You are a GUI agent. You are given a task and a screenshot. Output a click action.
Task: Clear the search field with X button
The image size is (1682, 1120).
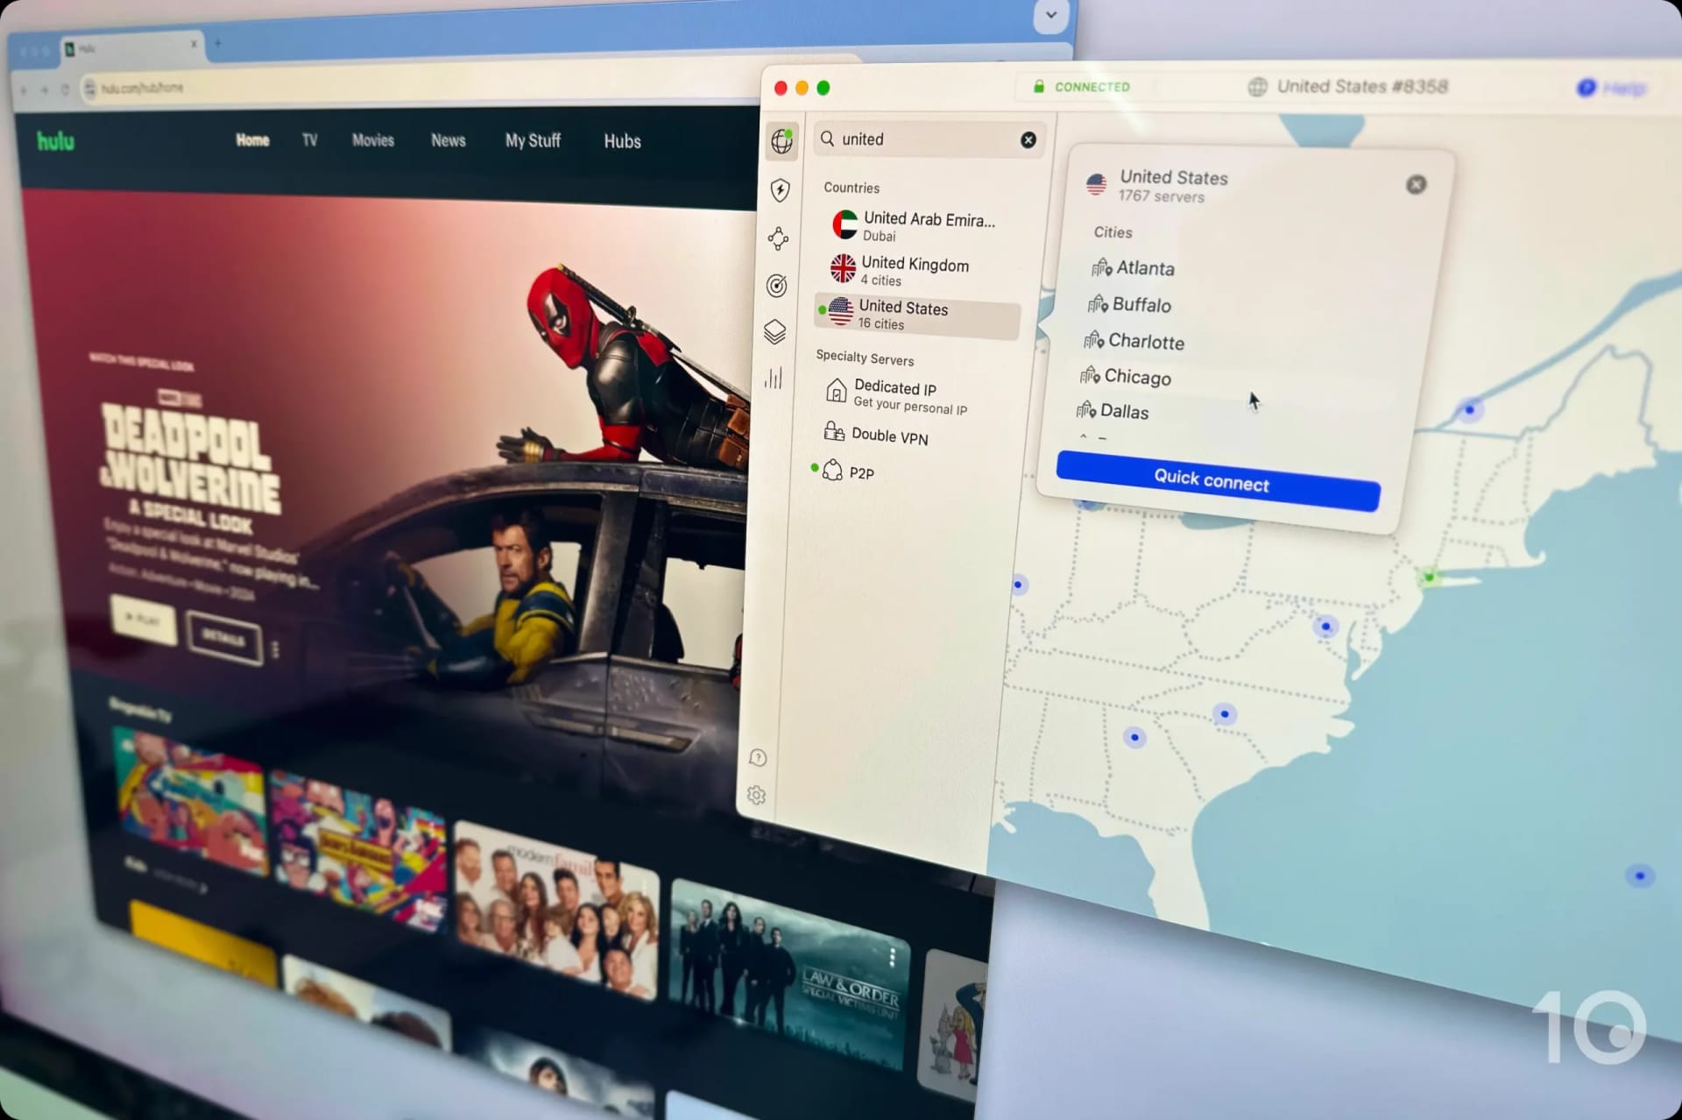coord(1028,138)
